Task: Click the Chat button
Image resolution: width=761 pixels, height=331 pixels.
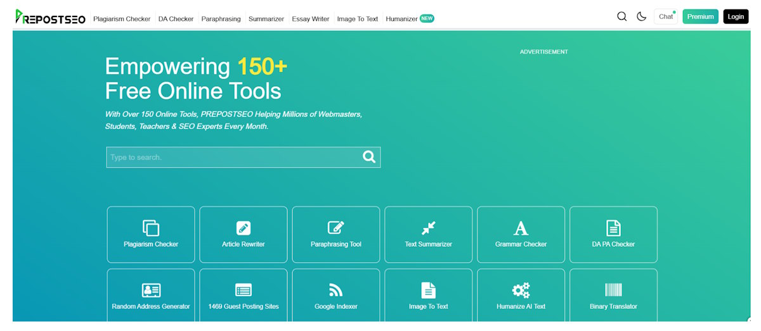Action: [x=666, y=16]
